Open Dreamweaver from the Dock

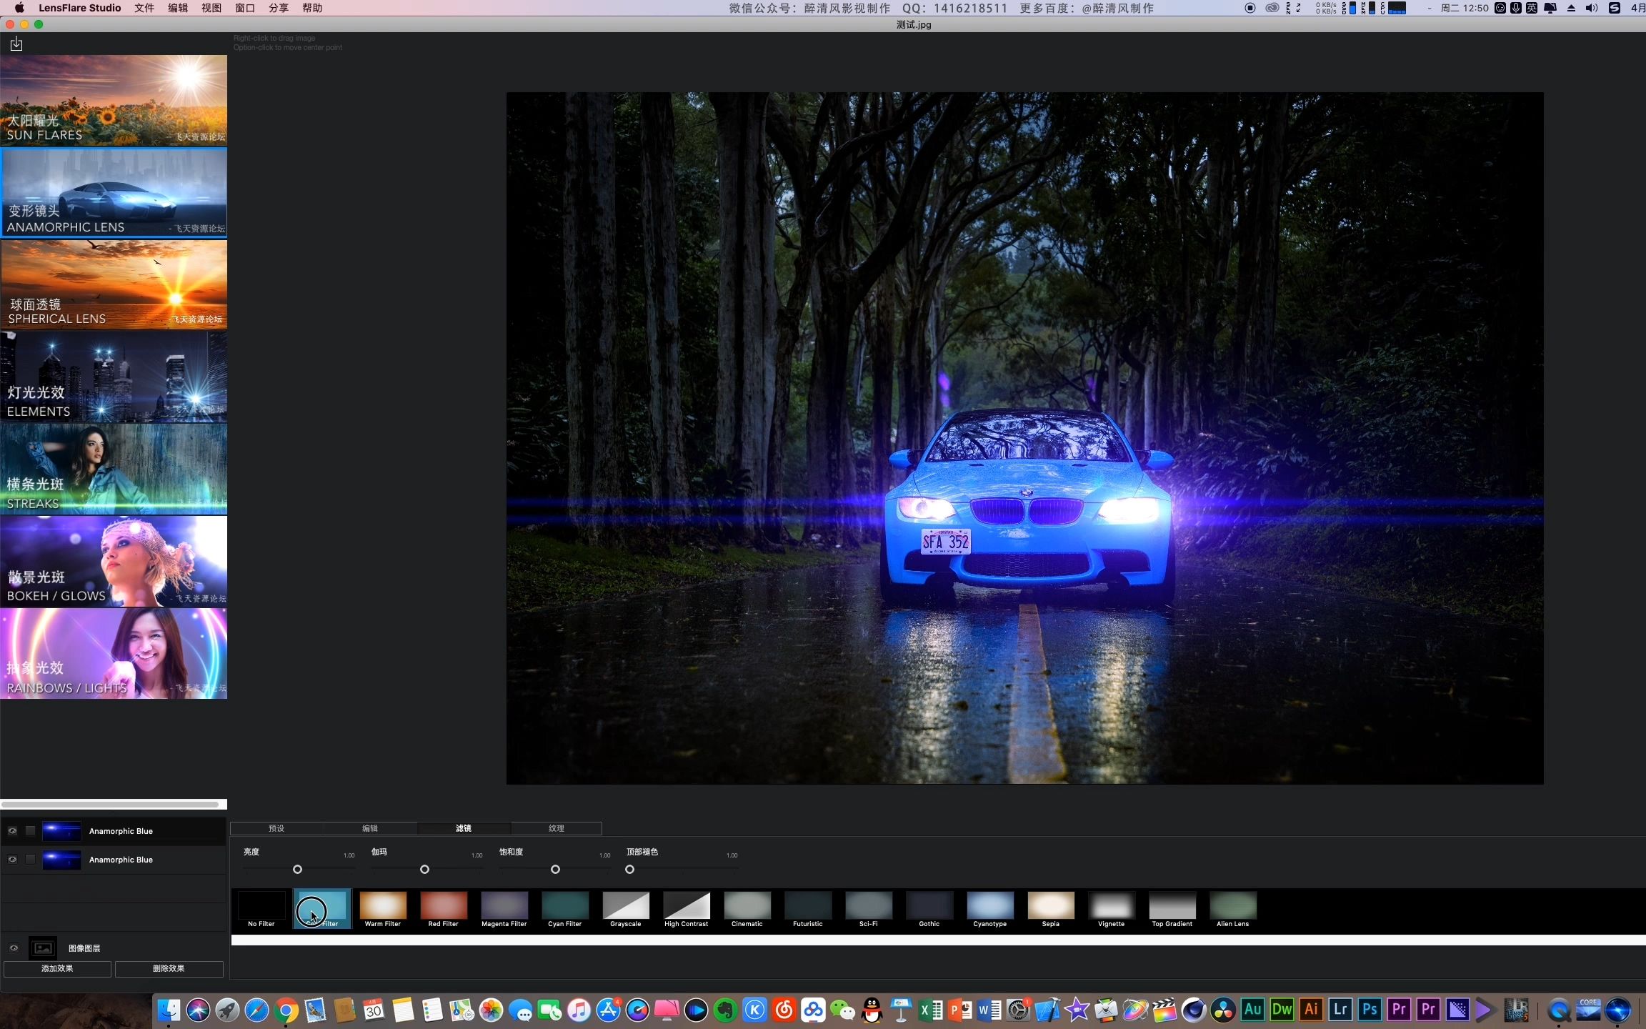[x=1282, y=1010]
